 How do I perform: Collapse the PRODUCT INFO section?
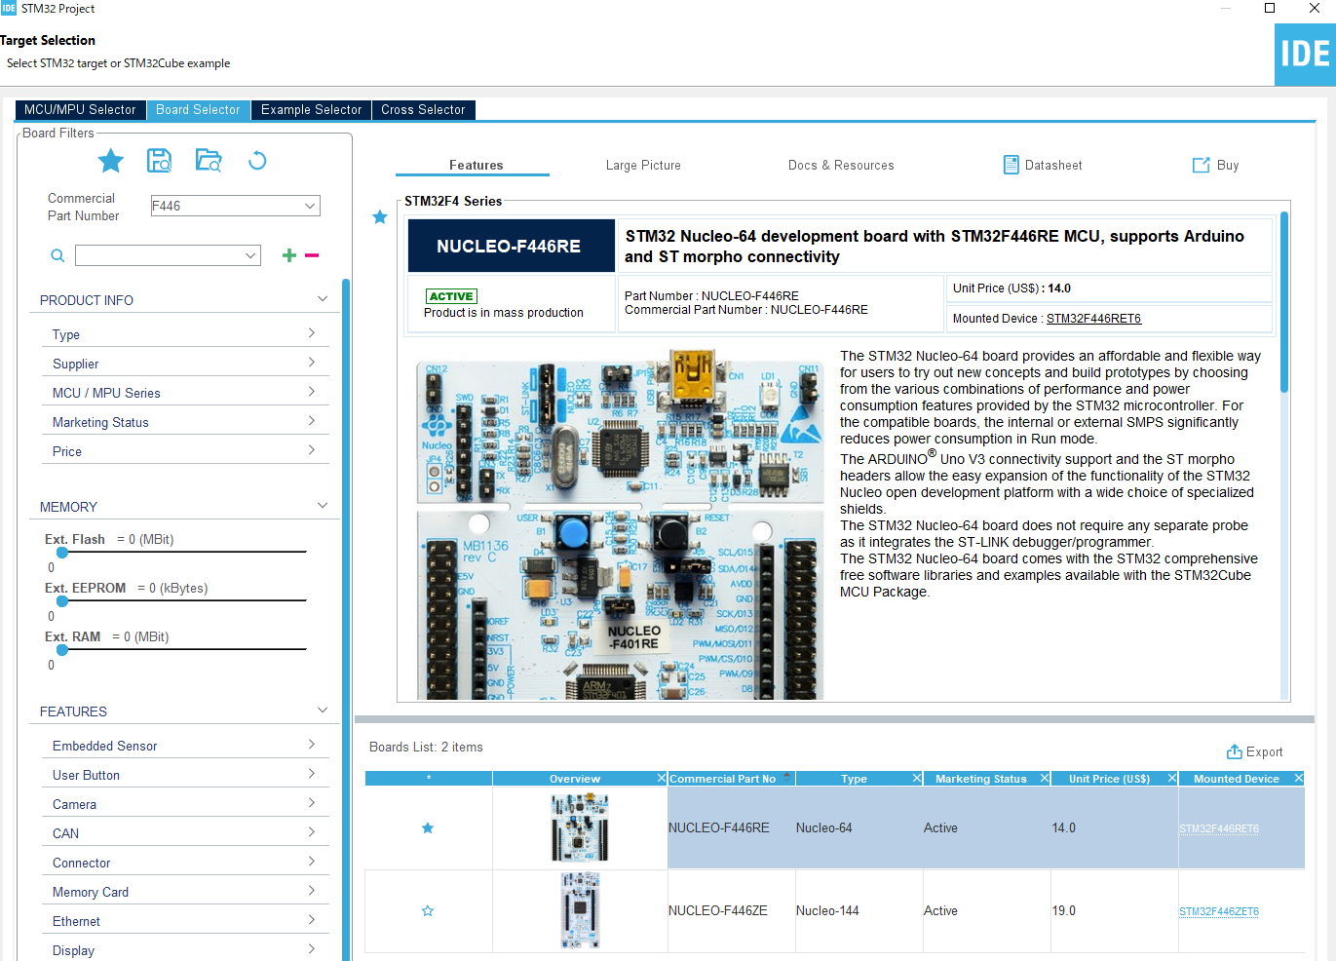(323, 299)
